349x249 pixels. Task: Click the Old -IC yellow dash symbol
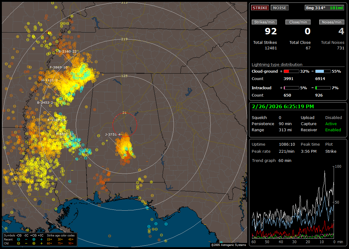(x=26, y=243)
